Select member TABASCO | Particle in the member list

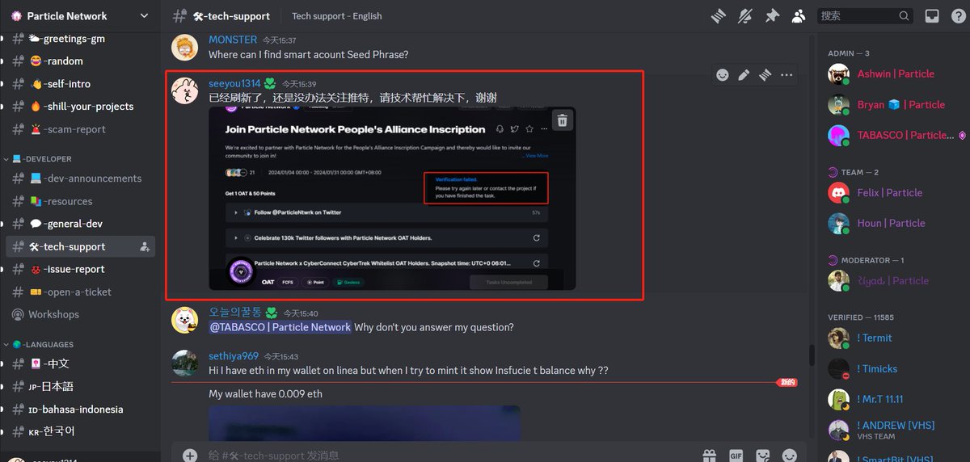[897, 135]
